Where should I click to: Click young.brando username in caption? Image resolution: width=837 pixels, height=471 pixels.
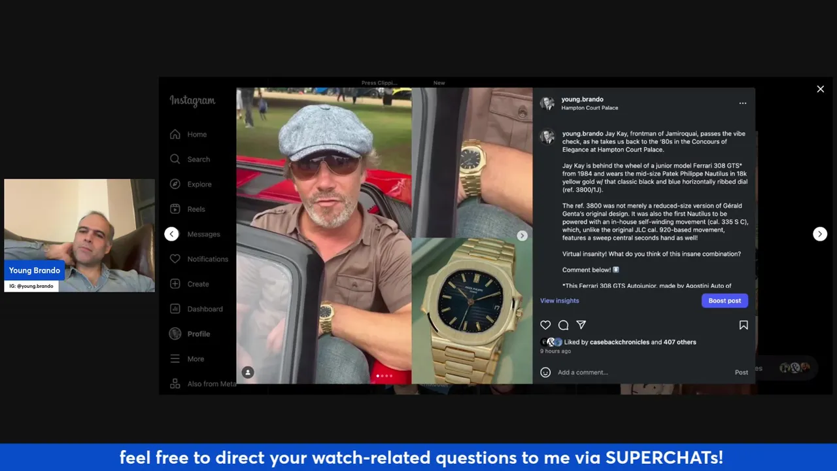click(x=583, y=133)
